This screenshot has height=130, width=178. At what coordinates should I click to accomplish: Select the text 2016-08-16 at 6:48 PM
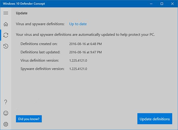coord(85,44)
